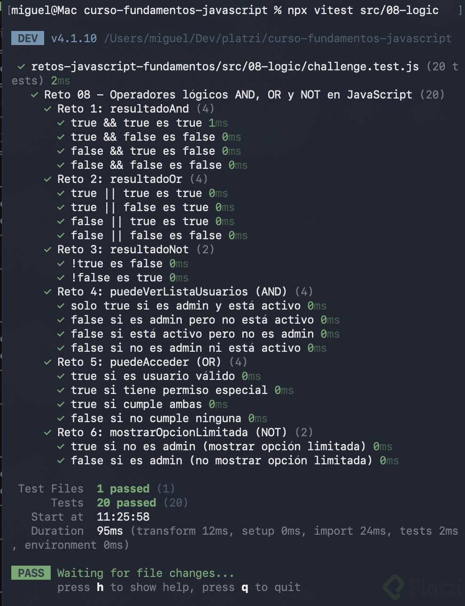The width and height of the screenshot is (465, 606).
Task: Click the npx vitest command prompt line
Action: [225, 10]
